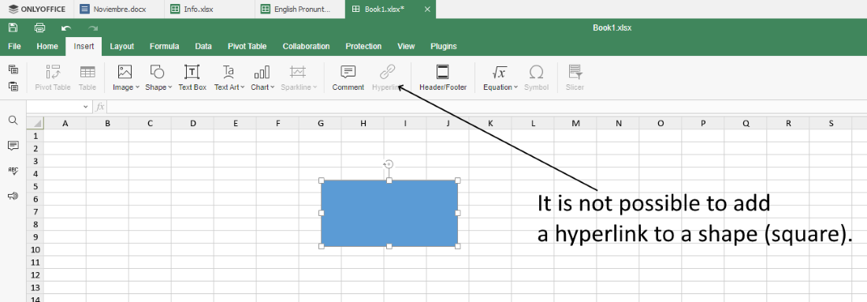Click the blue rectangle shape

[x=389, y=213]
